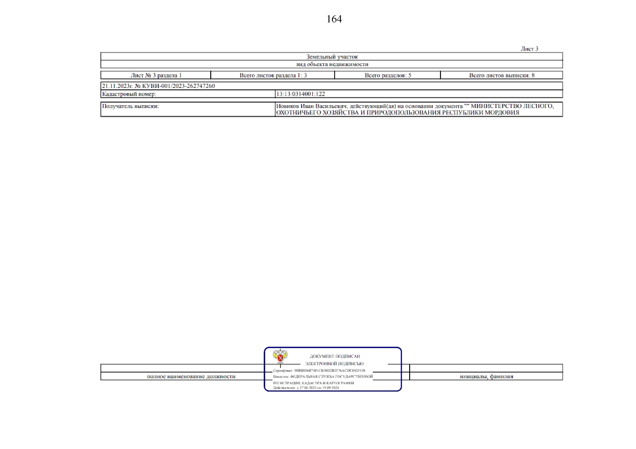Image resolution: width=636 pixels, height=449 pixels.
Task: Select the 'Земельный участок' heading
Action: [332, 57]
